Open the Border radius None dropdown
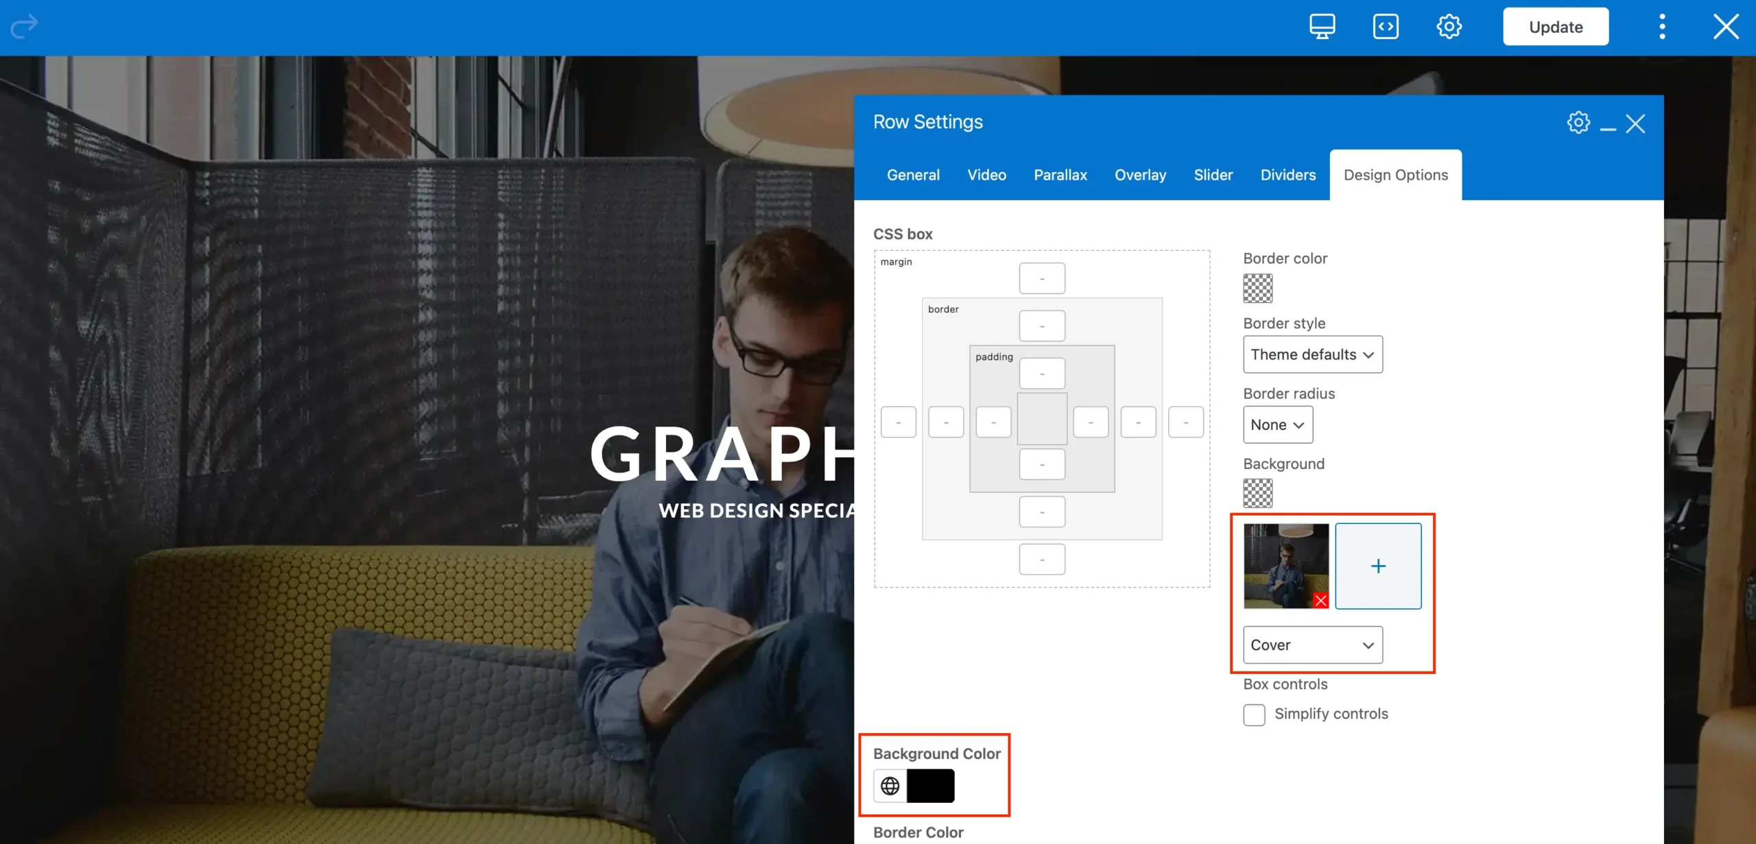 (1277, 425)
